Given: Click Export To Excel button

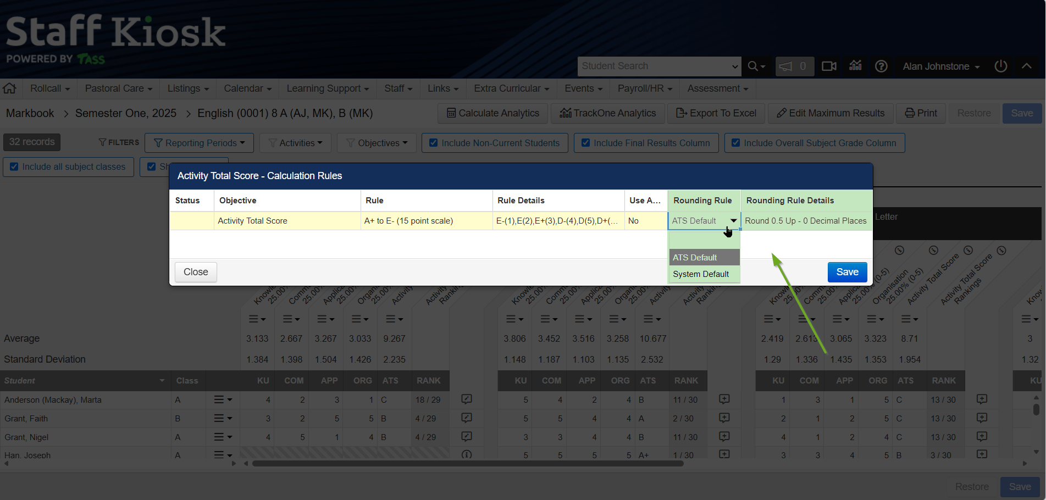Looking at the screenshot, I should tap(716, 113).
